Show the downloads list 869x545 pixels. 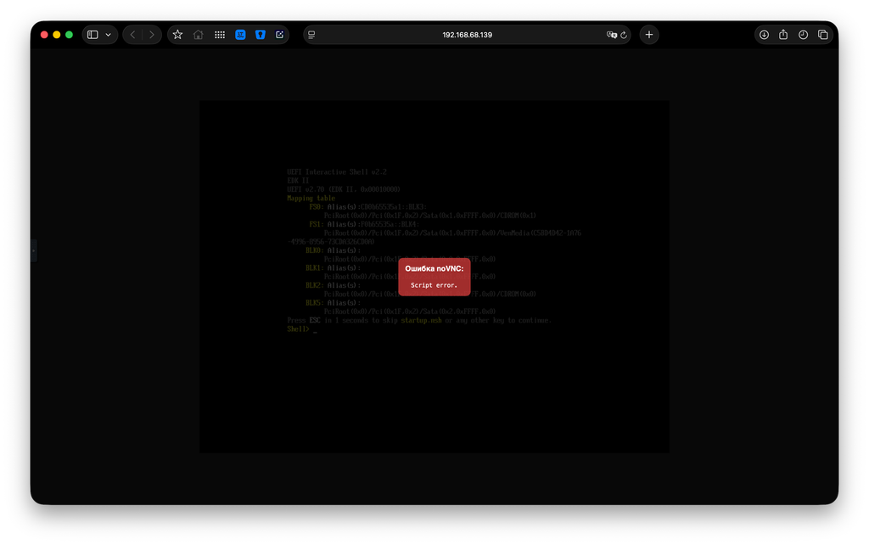[764, 34]
